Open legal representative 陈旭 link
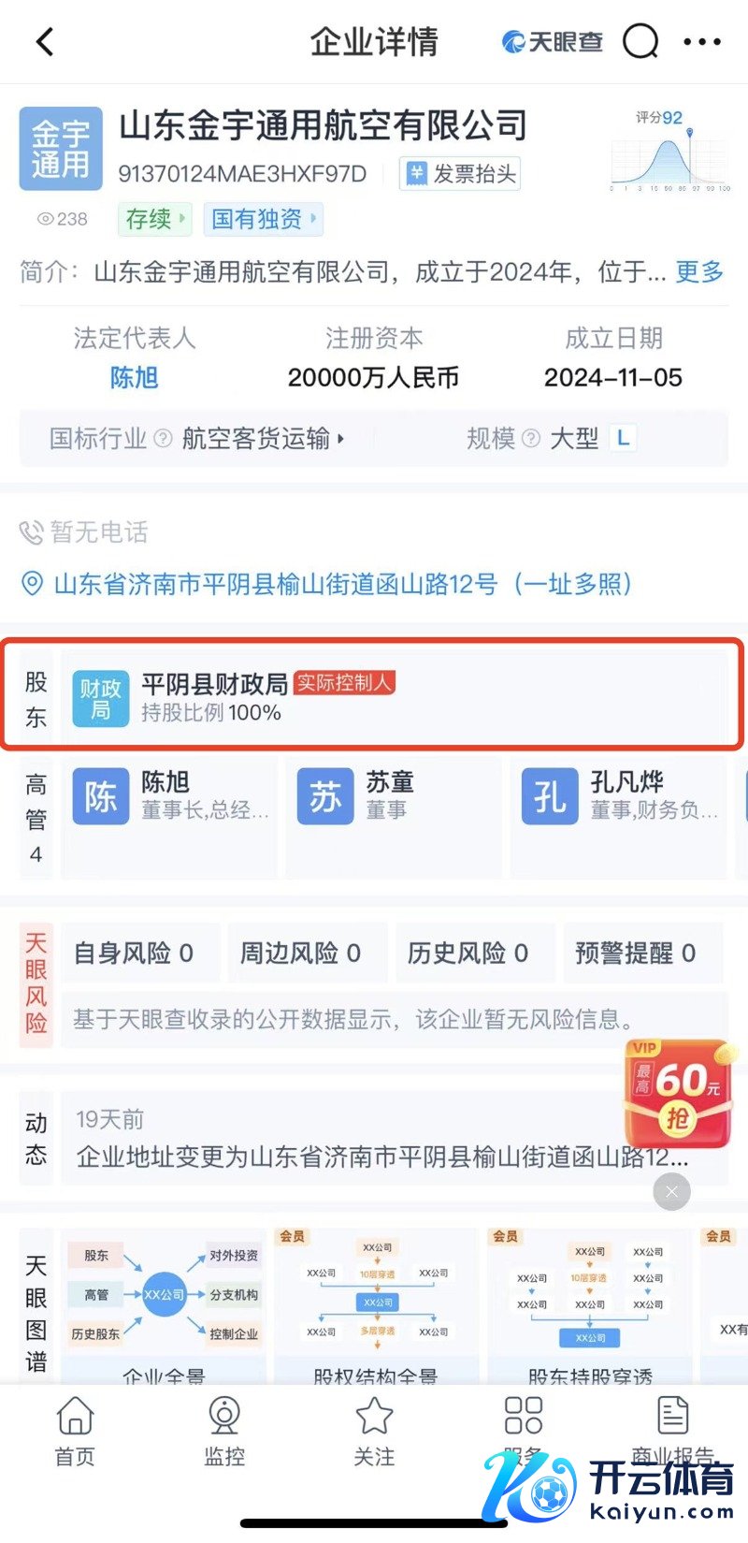748x1543 pixels. coord(134,378)
